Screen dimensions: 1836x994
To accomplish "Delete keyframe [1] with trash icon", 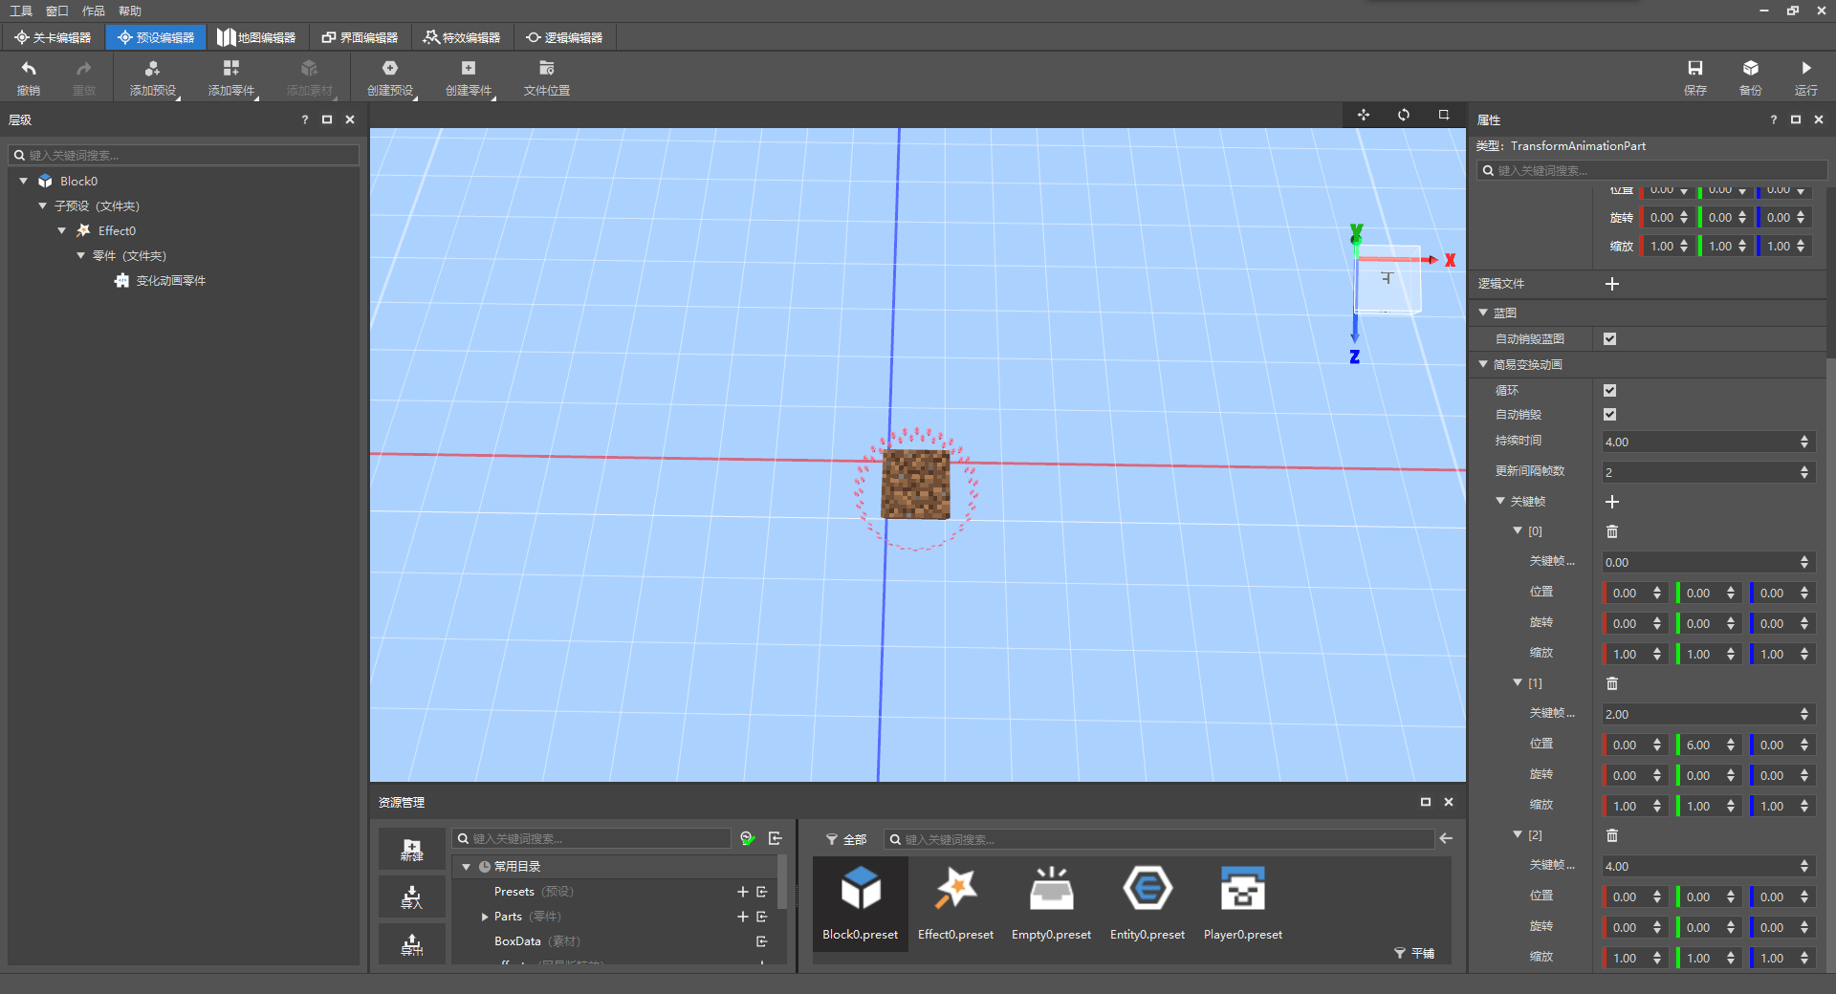I will 1612,683.
